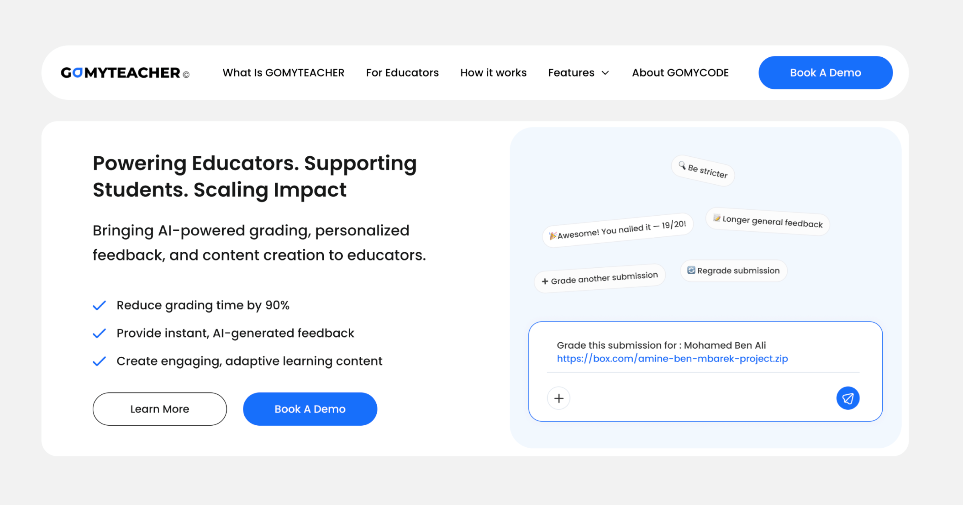Expand the Features dropdown chevron

click(x=605, y=73)
